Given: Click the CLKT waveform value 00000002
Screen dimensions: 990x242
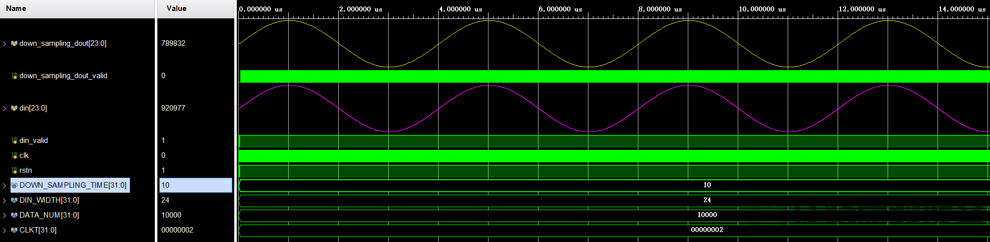Looking at the screenshot, I should [707, 230].
